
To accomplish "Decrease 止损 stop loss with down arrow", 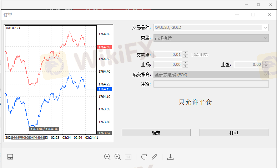I will tap(185, 66).
